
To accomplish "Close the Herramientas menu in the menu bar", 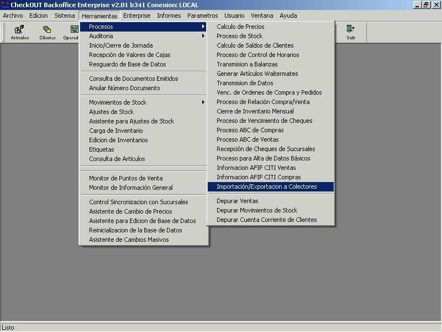I will tap(99, 16).
